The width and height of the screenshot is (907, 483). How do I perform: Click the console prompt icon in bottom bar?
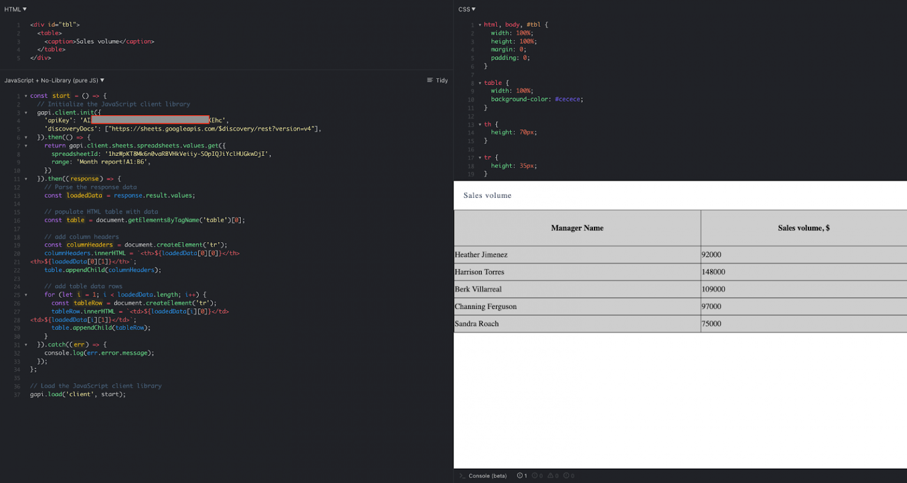tap(462, 476)
